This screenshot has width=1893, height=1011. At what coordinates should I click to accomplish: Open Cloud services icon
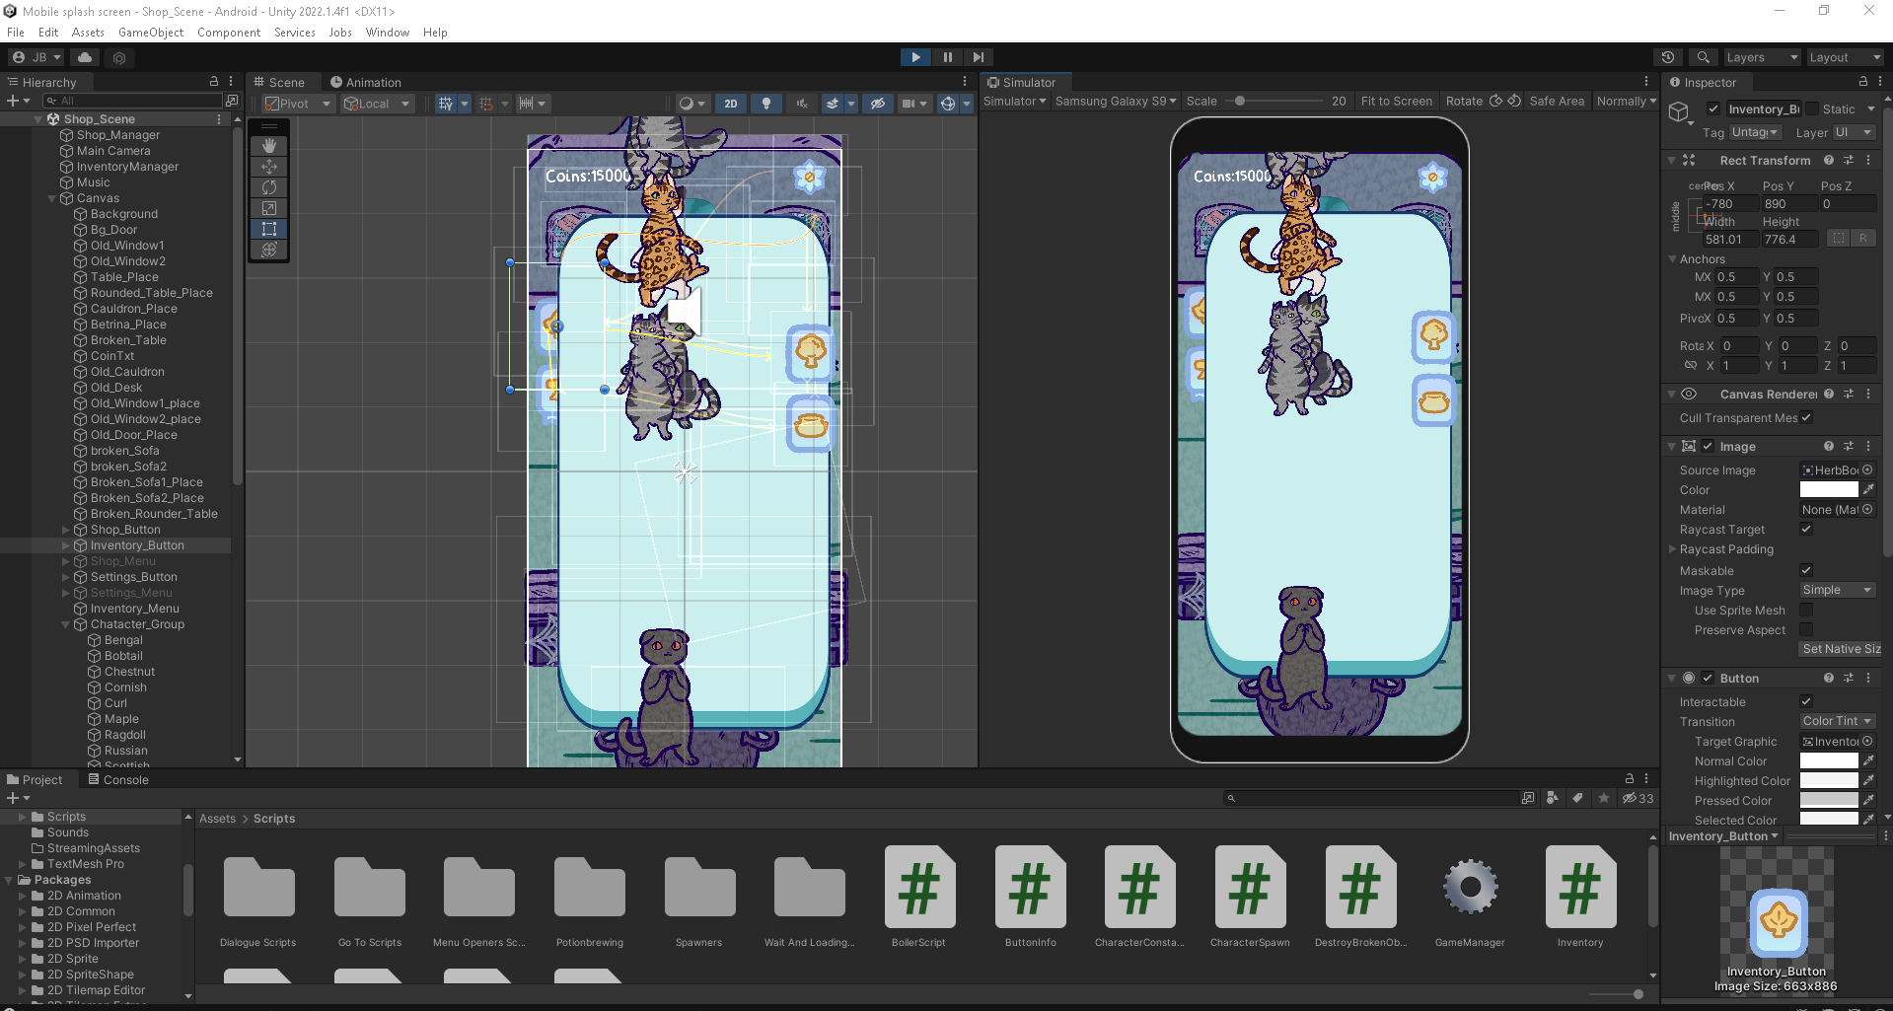tap(85, 57)
